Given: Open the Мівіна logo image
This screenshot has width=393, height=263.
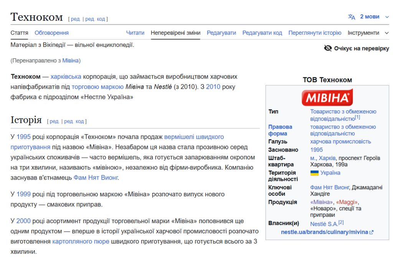Looking at the screenshot, I should pyautogui.click(x=327, y=97).
